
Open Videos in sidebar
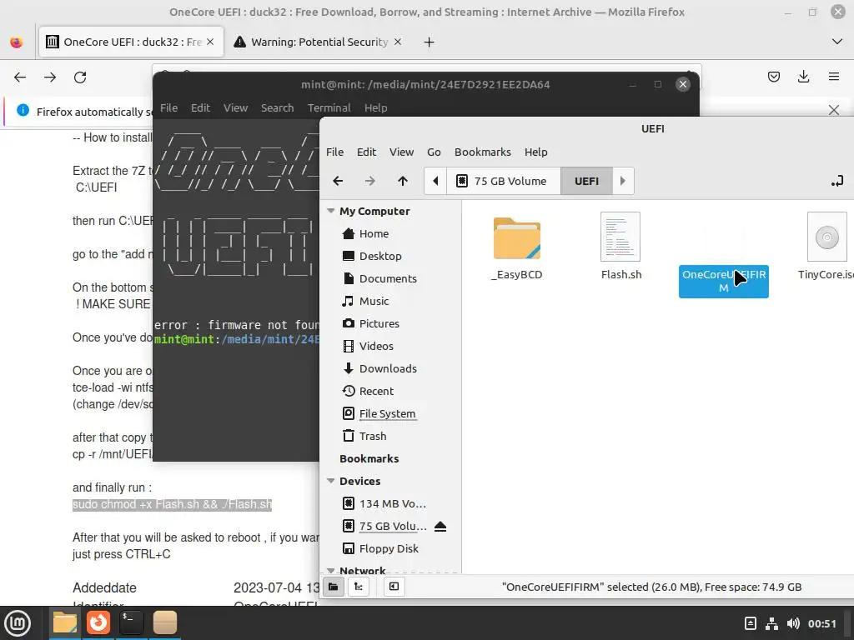376,346
